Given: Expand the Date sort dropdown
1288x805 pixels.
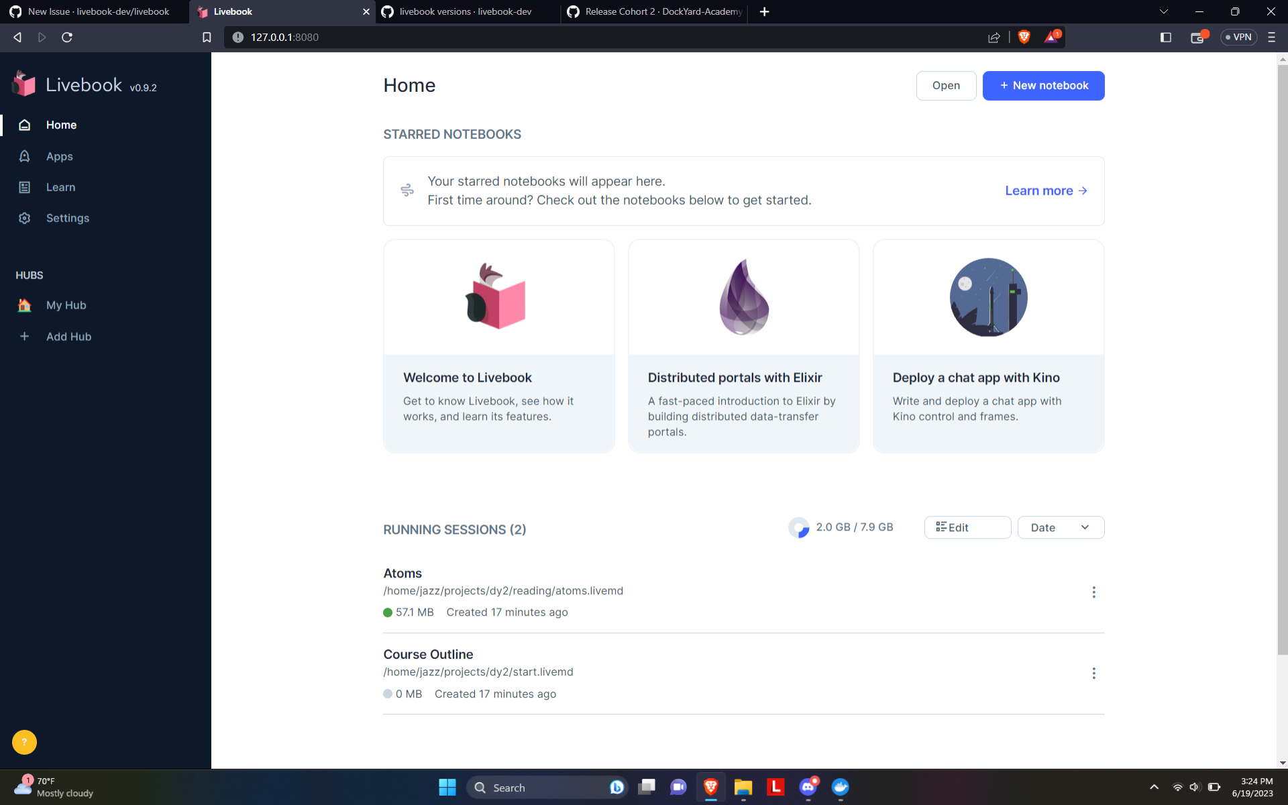Looking at the screenshot, I should click(x=1060, y=527).
